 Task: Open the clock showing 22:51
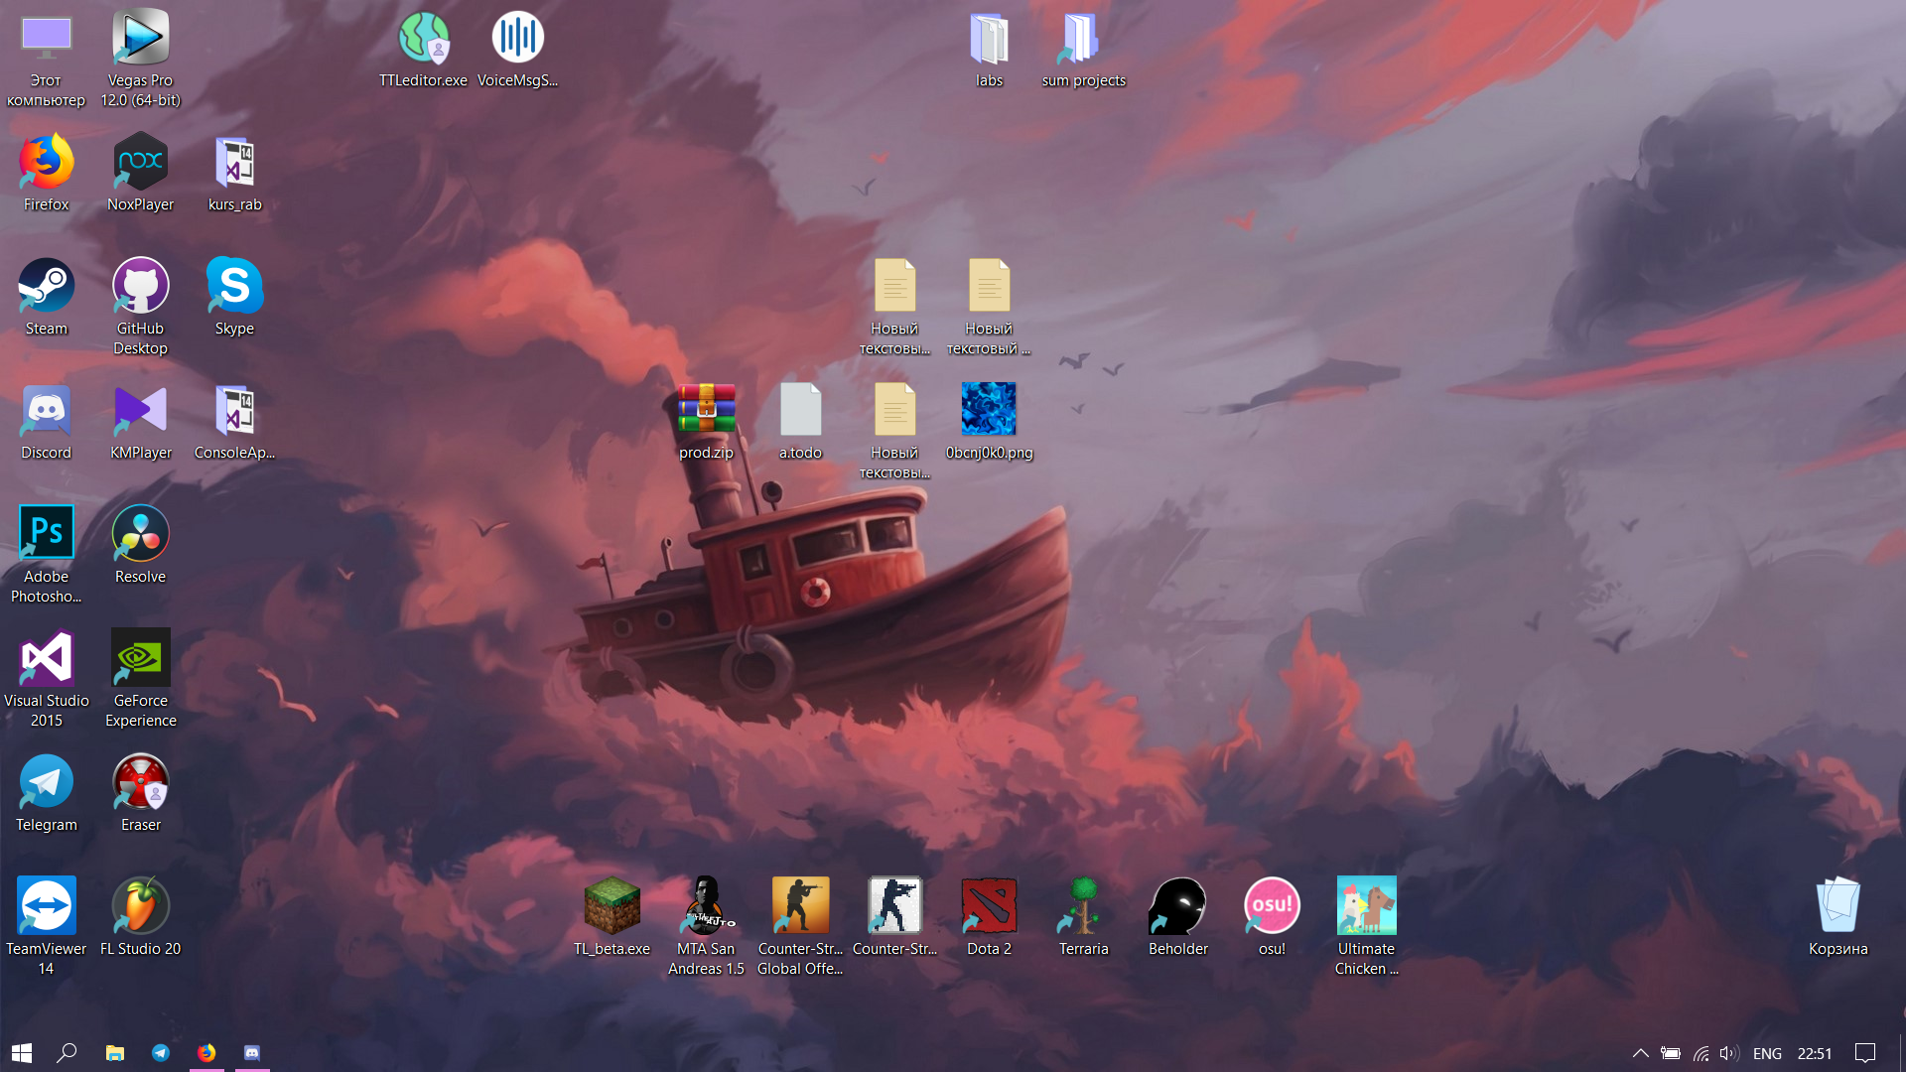tap(1815, 1053)
